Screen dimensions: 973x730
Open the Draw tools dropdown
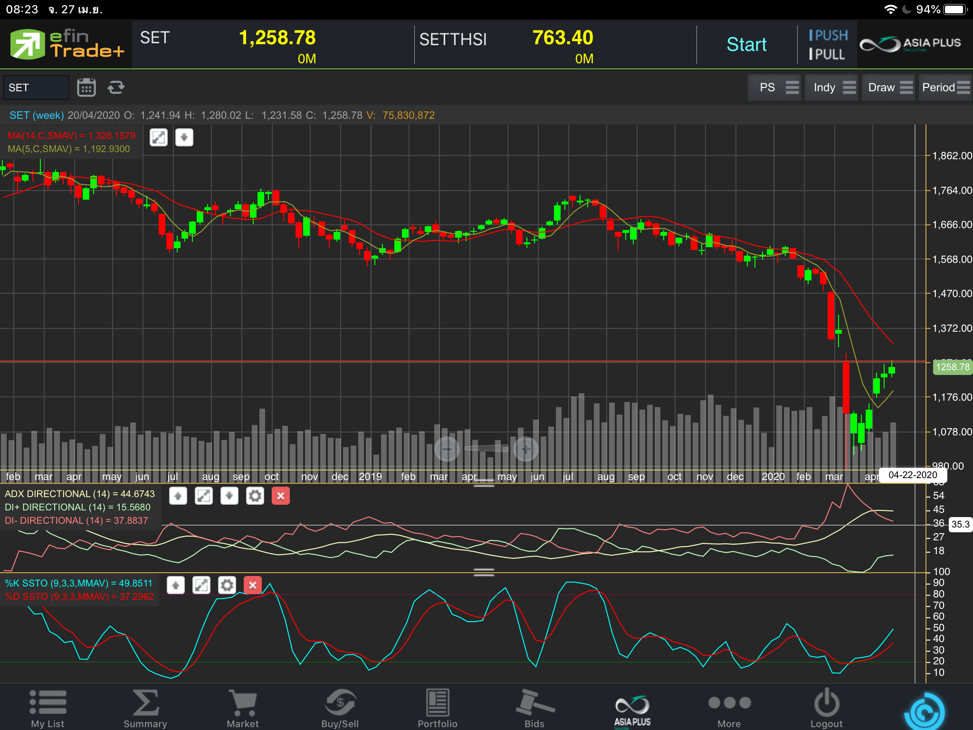click(x=888, y=87)
